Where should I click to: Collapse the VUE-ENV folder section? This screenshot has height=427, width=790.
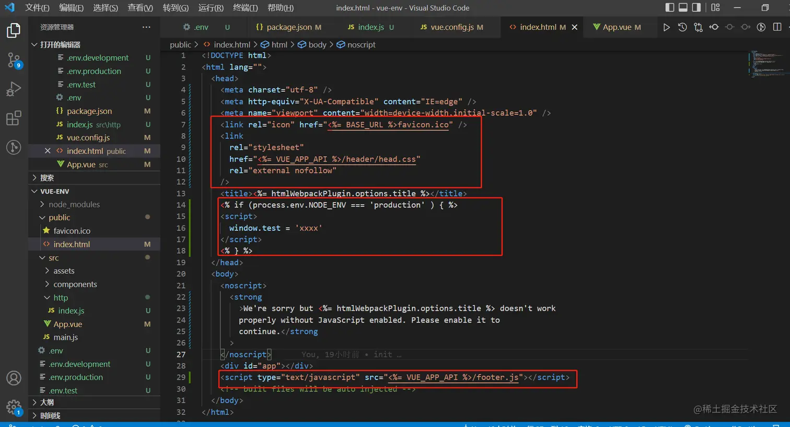(x=94, y=192)
